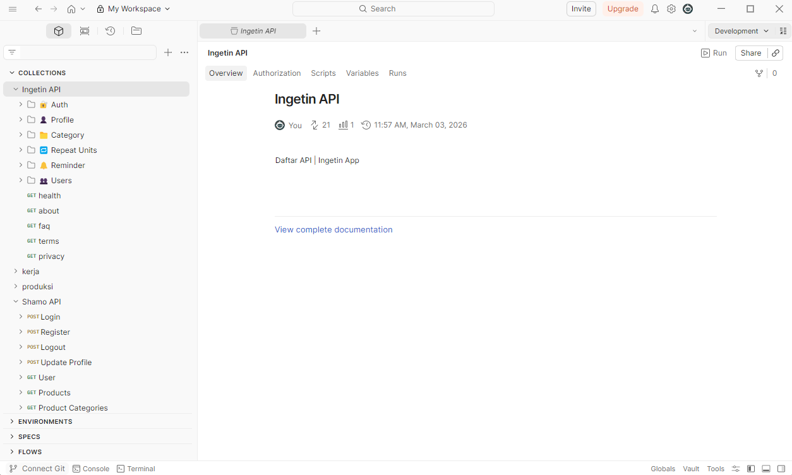Select the Overview tab
The width and height of the screenshot is (792, 475).
coord(226,73)
